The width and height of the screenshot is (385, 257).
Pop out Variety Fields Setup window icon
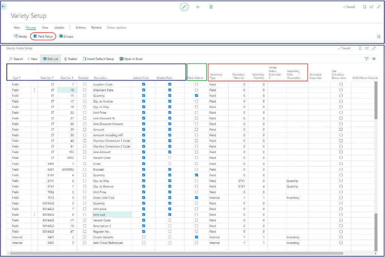(x=367, y=48)
